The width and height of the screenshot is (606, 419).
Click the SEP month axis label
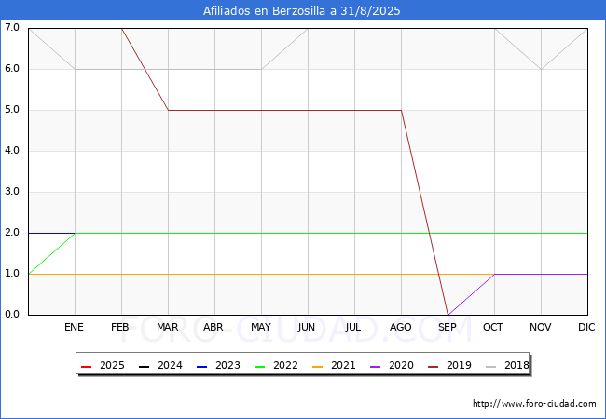448,327
